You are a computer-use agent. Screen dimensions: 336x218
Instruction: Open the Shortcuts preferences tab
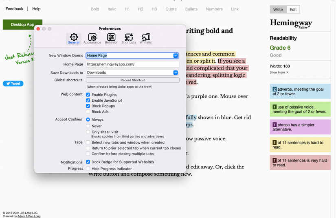tap(129, 39)
